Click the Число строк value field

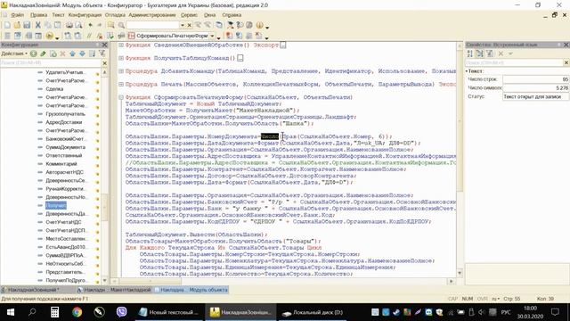point(535,79)
